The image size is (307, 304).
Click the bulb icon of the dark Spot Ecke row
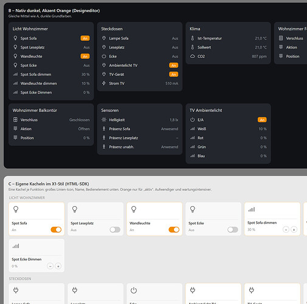(x=15, y=65)
